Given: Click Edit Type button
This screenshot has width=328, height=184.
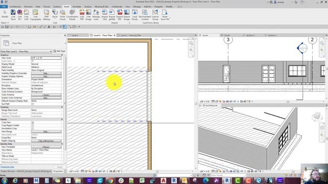Looking at the screenshot, I should coord(59,51).
